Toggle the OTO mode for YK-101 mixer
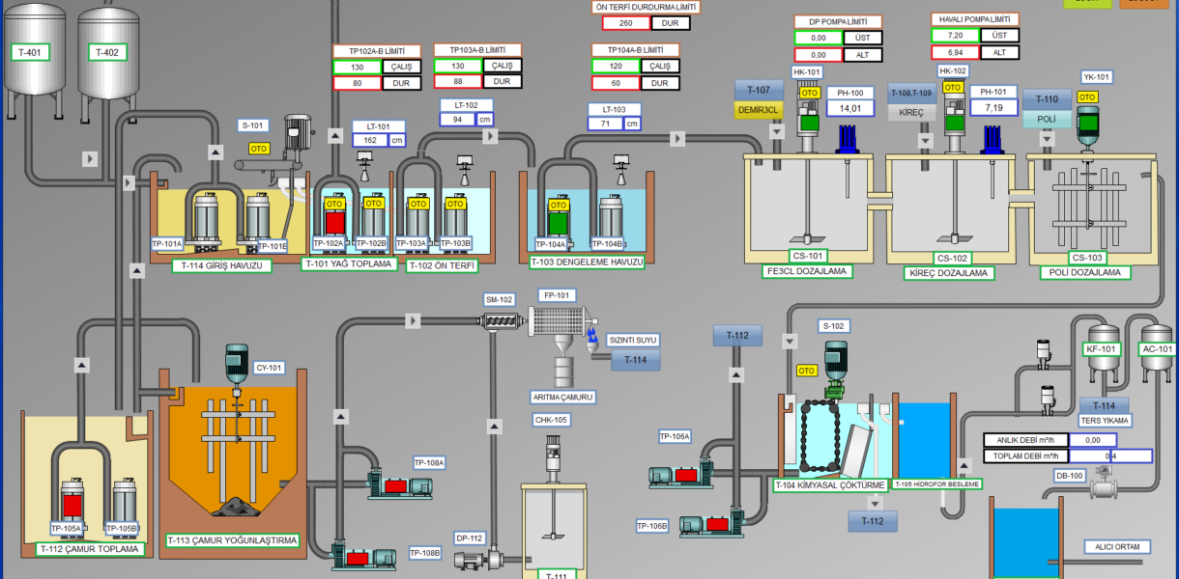The height and width of the screenshot is (579, 1179). coord(1087,97)
